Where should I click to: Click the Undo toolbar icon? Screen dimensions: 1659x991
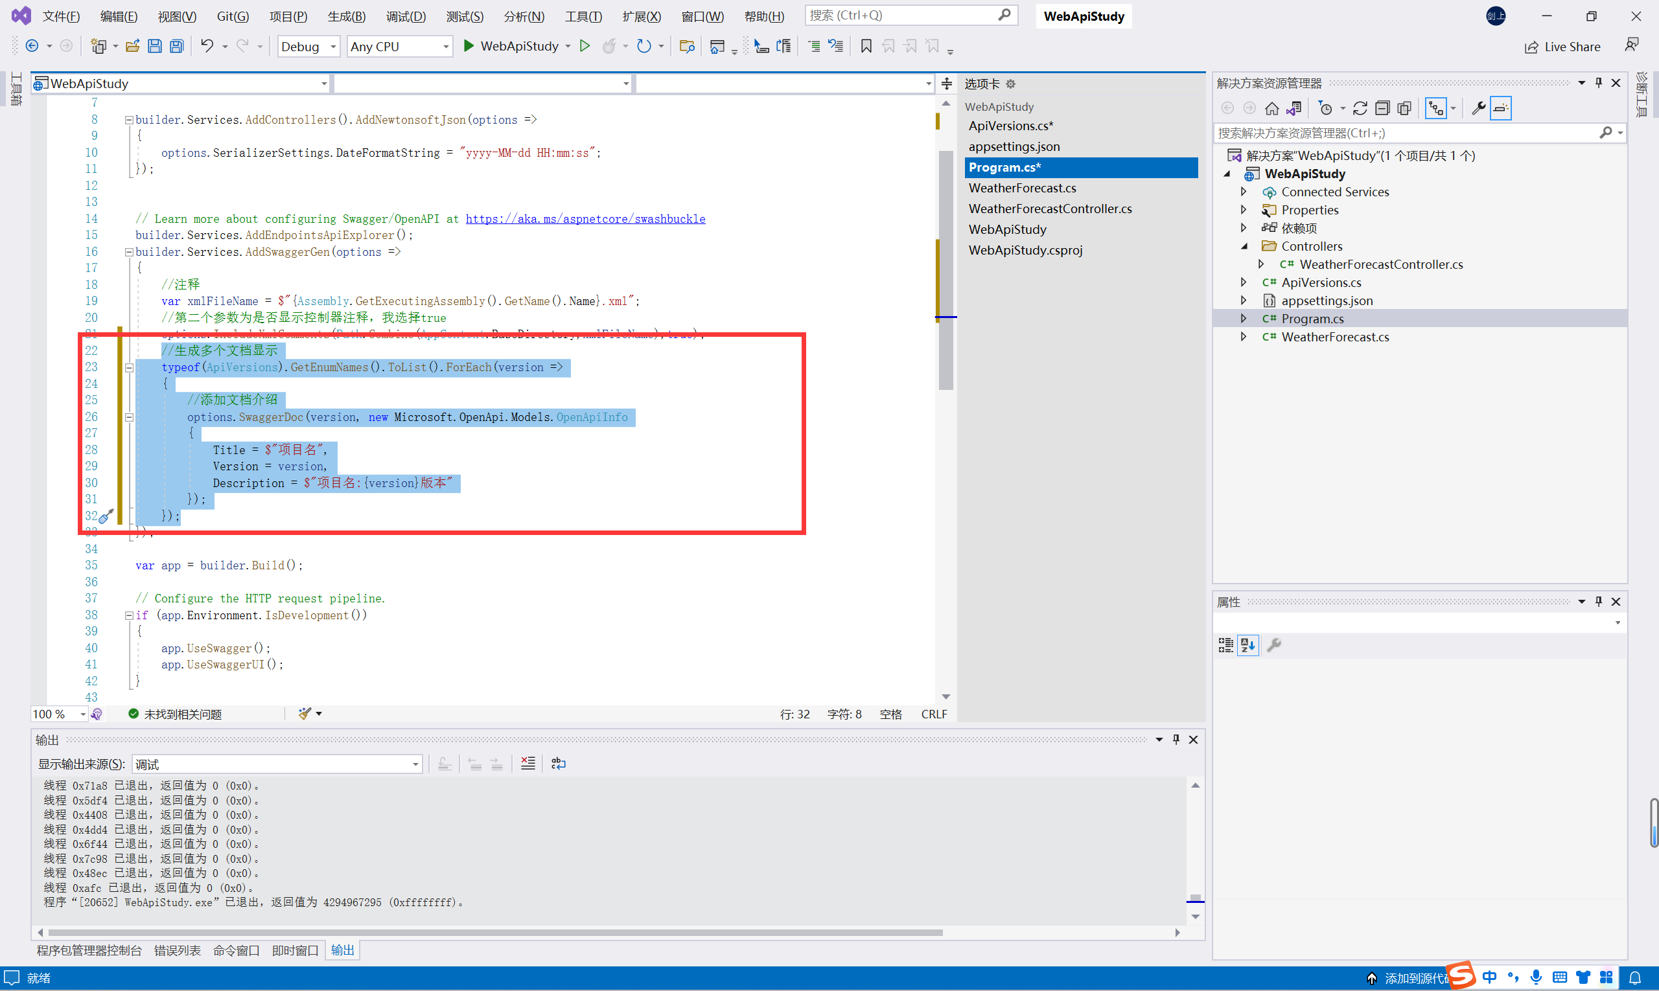pyautogui.click(x=207, y=46)
